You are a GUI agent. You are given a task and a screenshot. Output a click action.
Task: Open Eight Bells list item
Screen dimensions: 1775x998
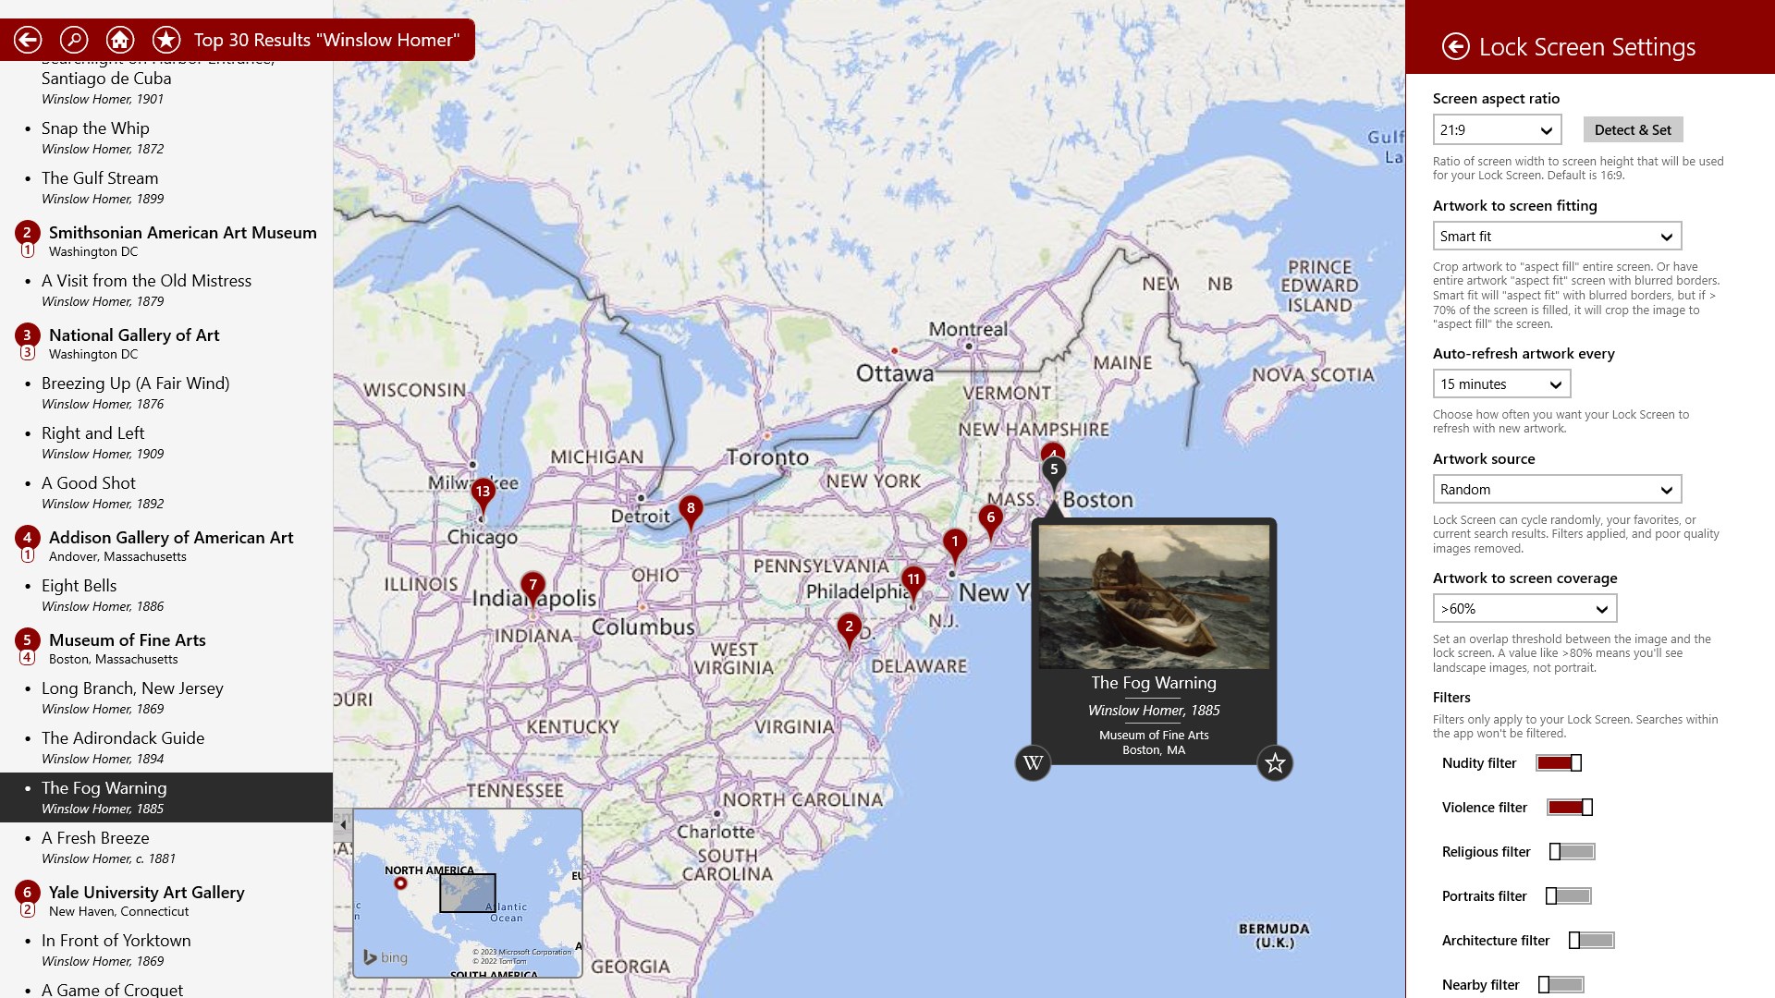166,594
